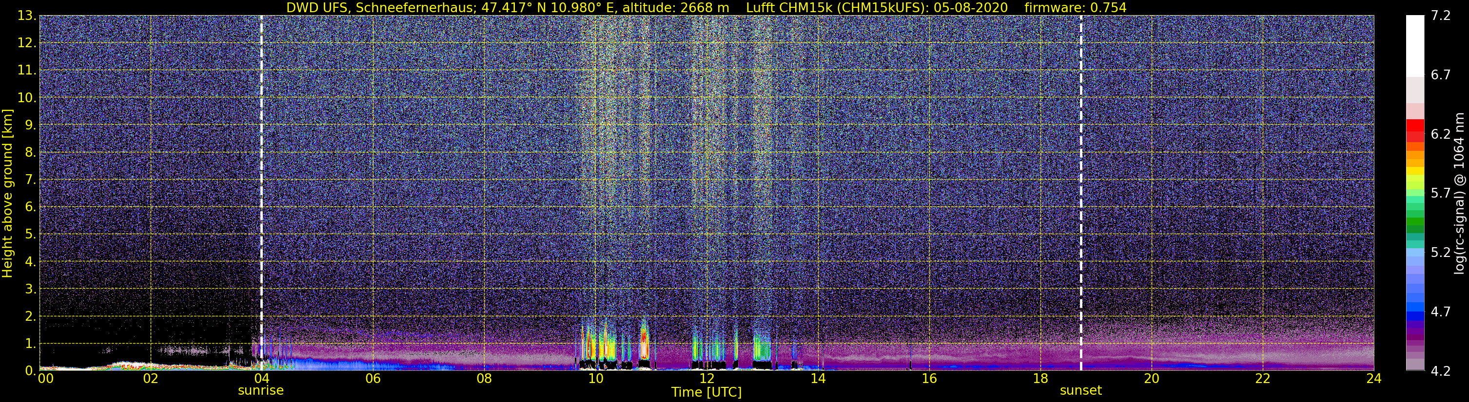Image resolution: width=1469 pixels, height=402 pixels.
Task: Click the 'sunrise' label under the axis
Action: [261, 391]
